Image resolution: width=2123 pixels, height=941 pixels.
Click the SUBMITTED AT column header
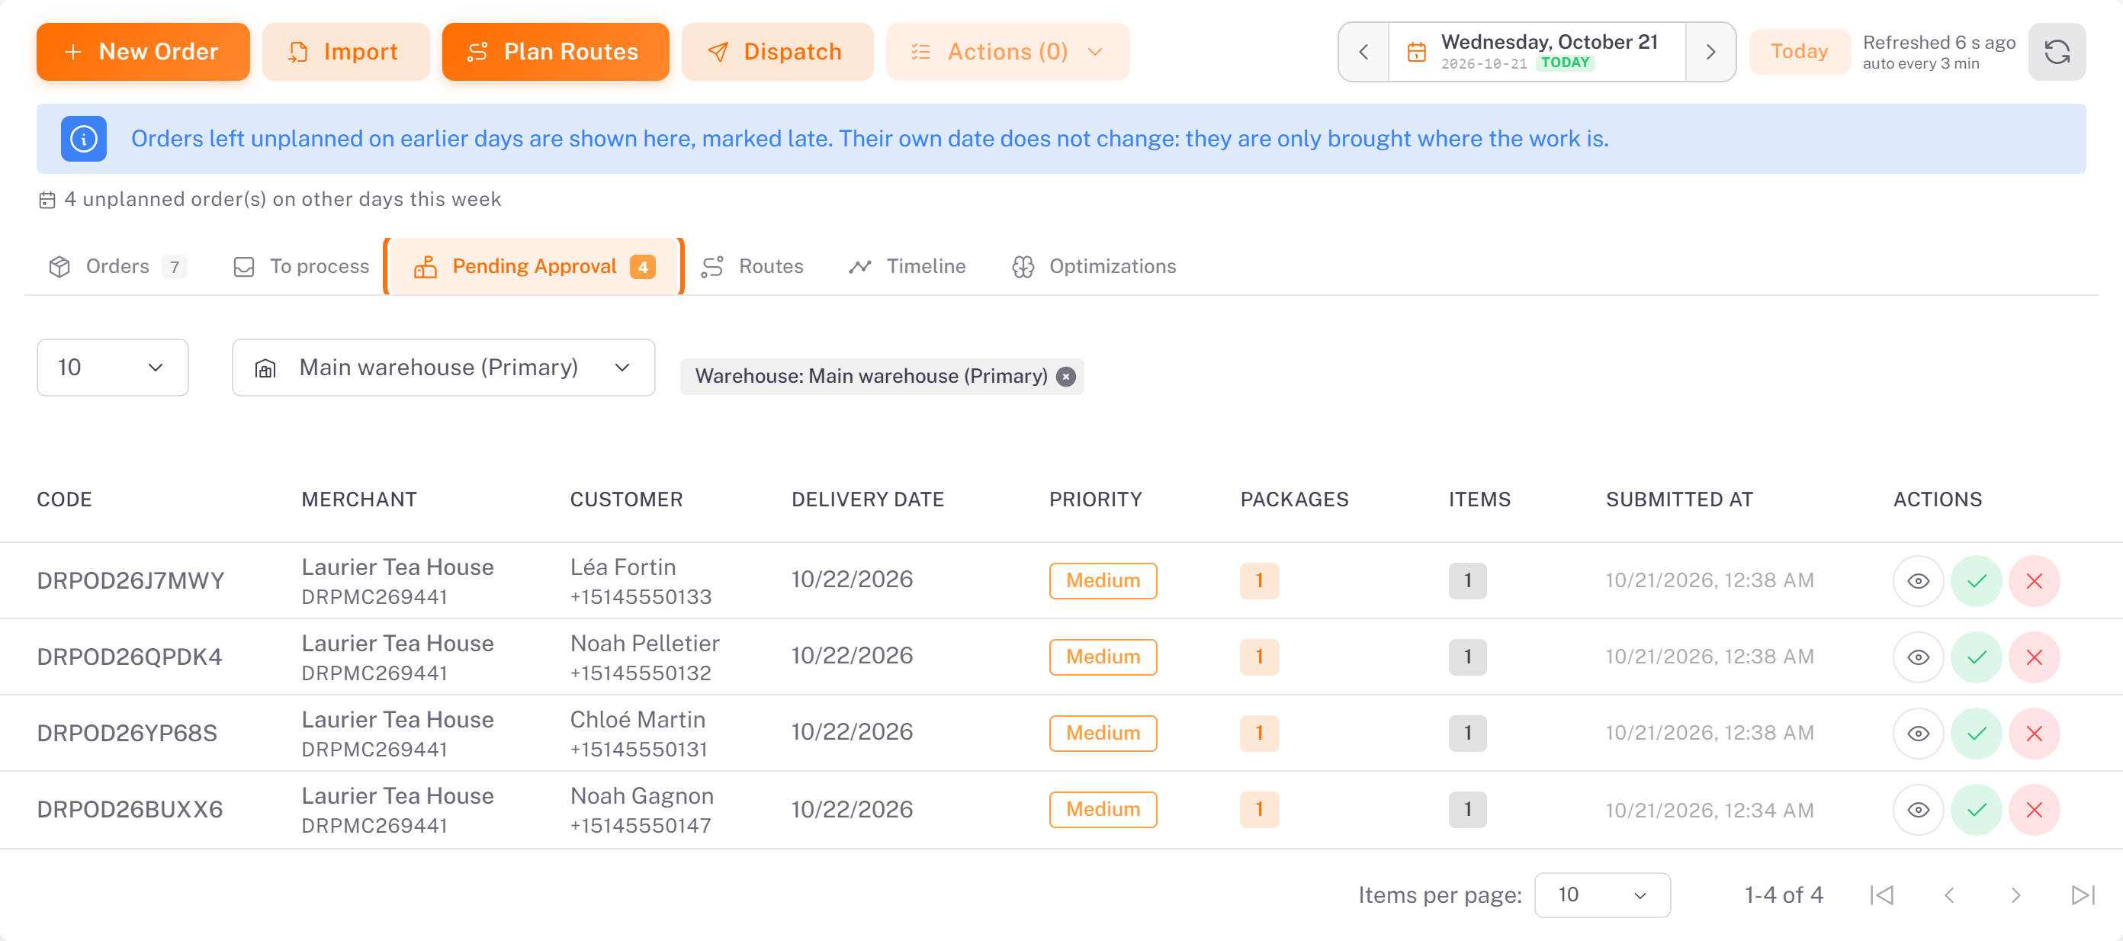coord(1680,499)
